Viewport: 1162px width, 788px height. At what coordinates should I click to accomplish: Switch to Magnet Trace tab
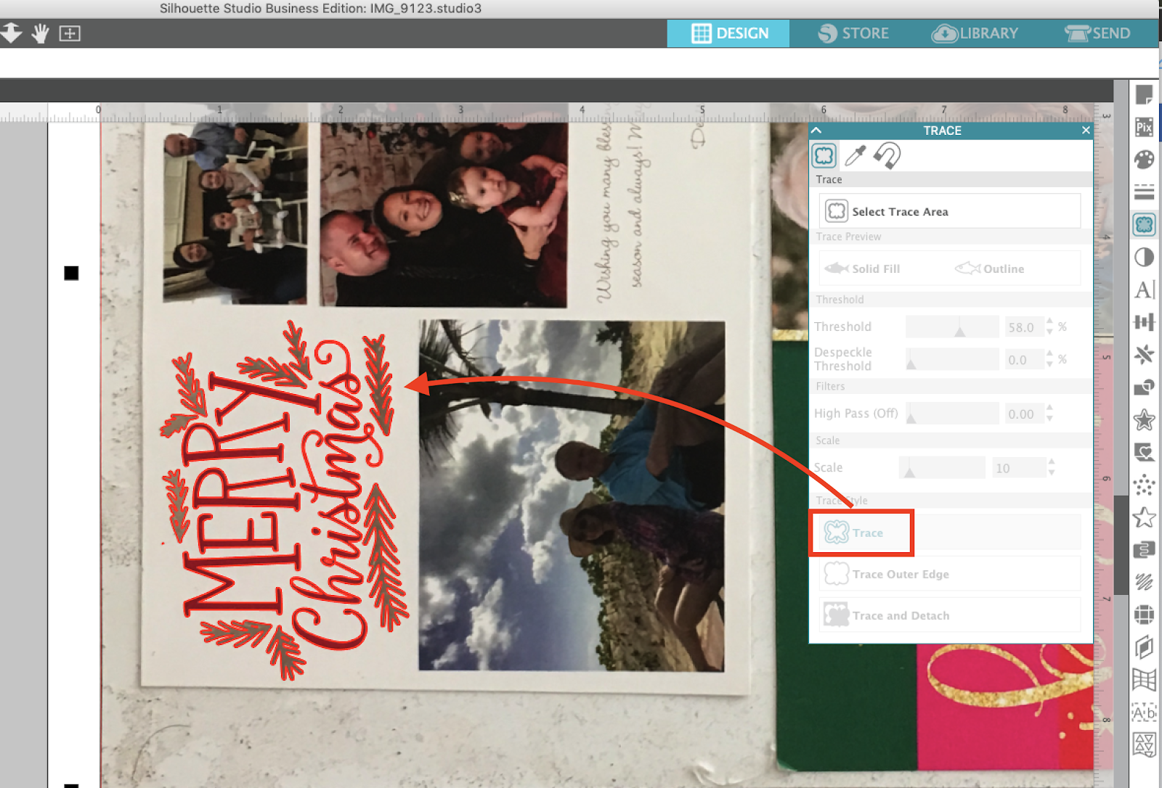click(887, 155)
